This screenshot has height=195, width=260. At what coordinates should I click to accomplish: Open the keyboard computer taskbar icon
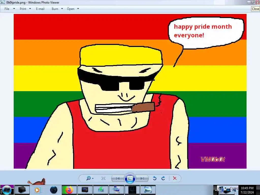pos(116,190)
